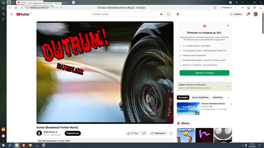The width and height of the screenshot is (264, 148).
Task: Open the Thumper [Breakbeat Music] thumbnail
Action: coord(188,109)
